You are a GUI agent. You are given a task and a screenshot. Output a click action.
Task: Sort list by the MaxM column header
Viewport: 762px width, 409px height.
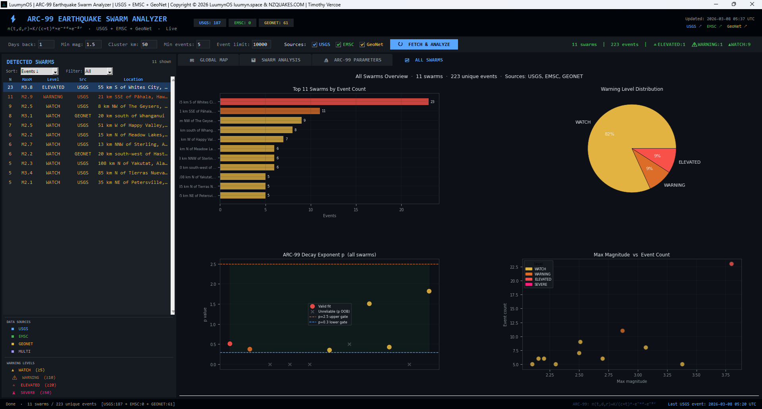tap(27, 80)
